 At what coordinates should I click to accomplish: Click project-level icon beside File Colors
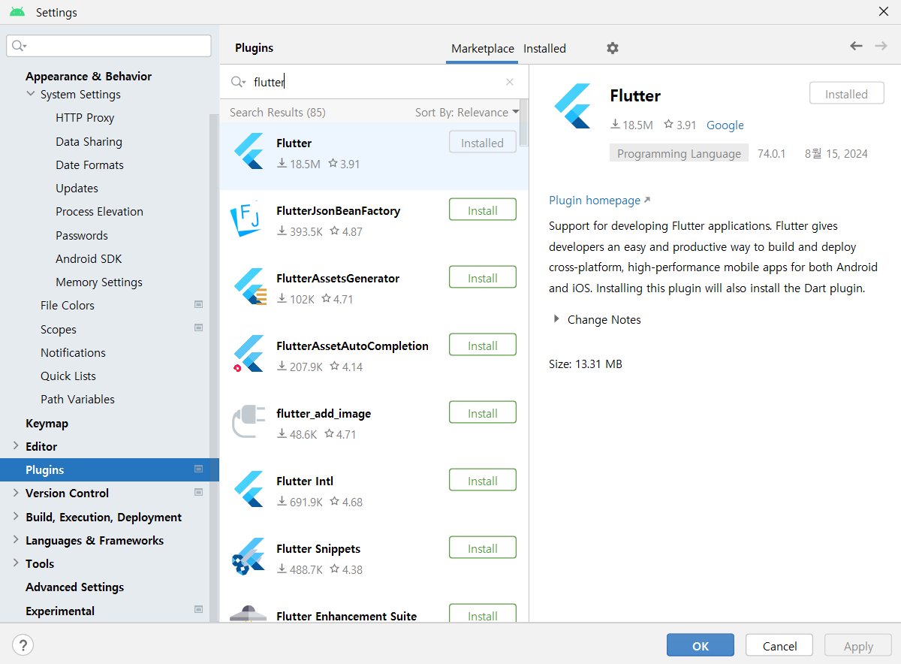click(198, 304)
